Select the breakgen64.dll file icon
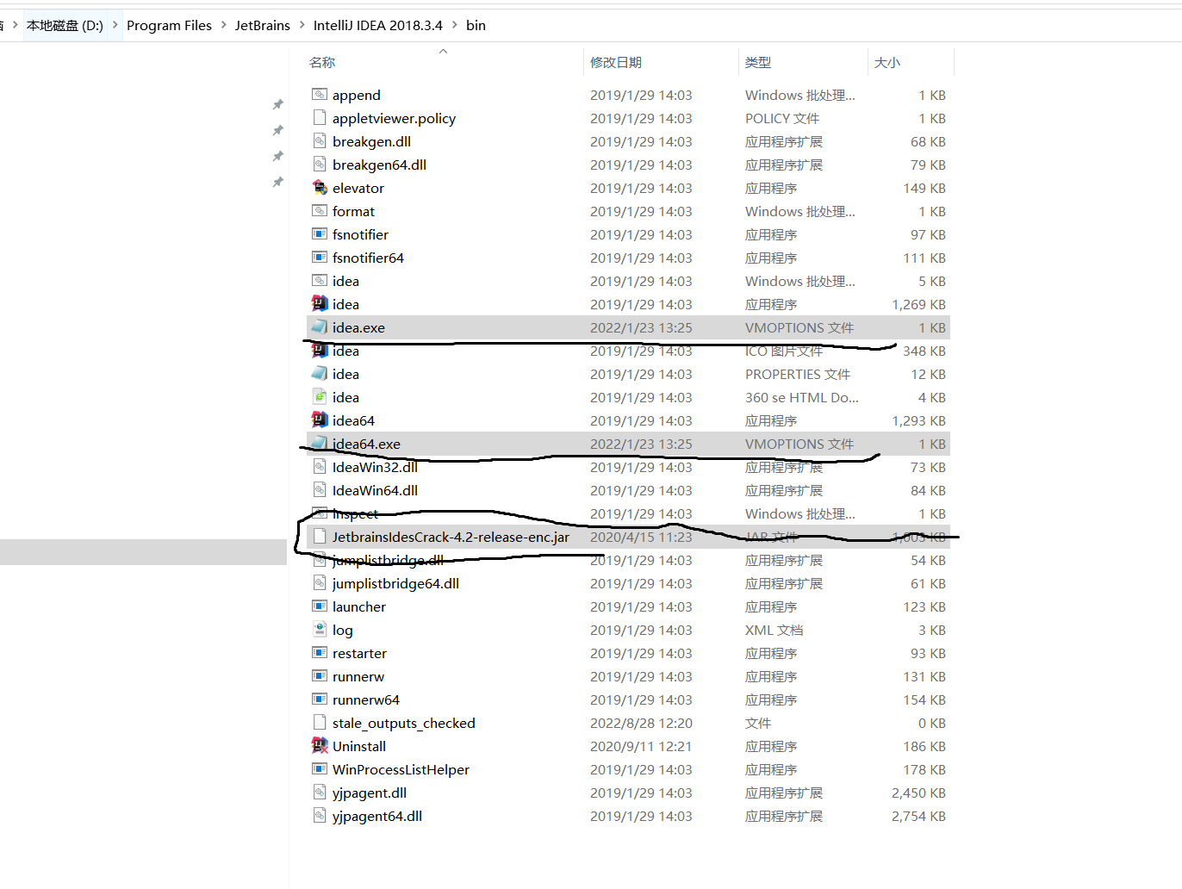This screenshot has height=889, width=1182. tap(320, 165)
